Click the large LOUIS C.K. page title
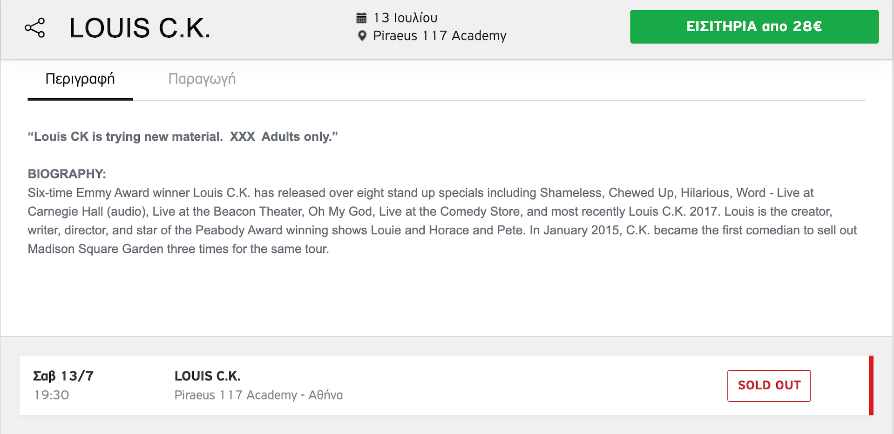The width and height of the screenshot is (894, 434). pos(140,28)
